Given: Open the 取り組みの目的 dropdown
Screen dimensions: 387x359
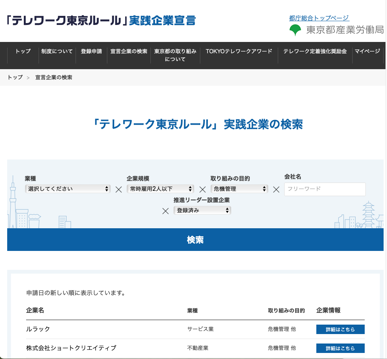Looking at the screenshot, I should (239, 189).
